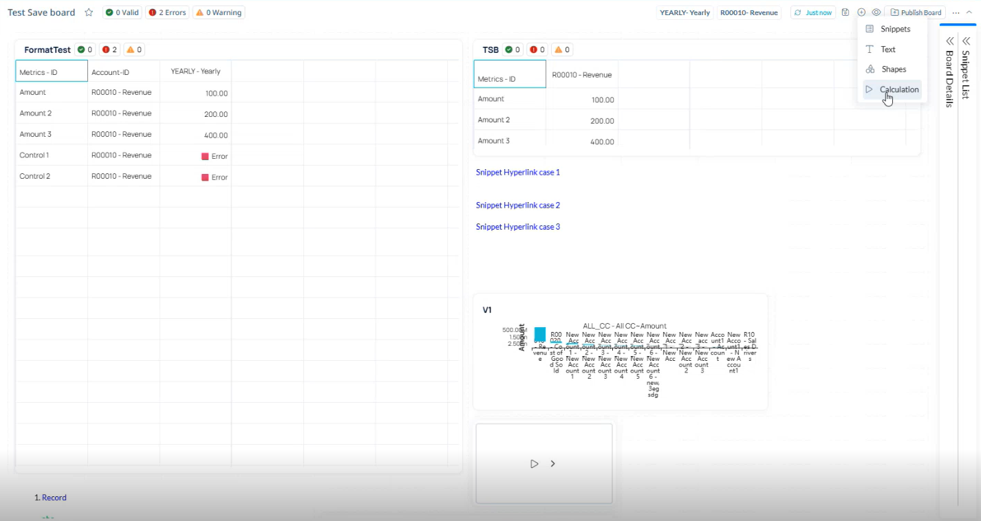This screenshot has width=981, height=521.
Task: Open the add element plus icon
Action: [861, 12]
